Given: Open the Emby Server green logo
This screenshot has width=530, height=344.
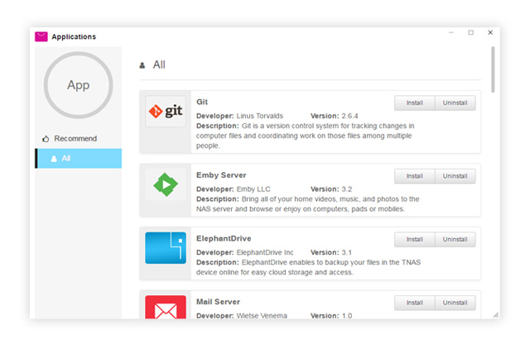Looking at the screenshot, I should coord(166,184).
